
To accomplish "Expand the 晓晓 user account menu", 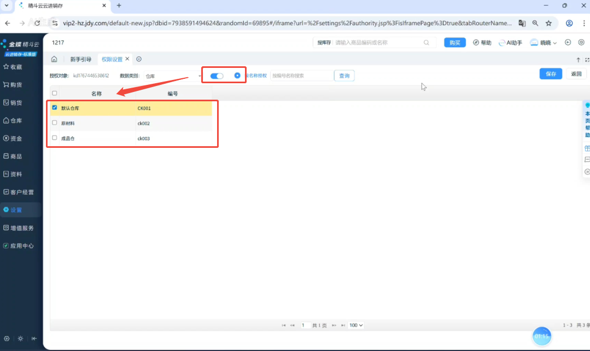I will point(544,43).
